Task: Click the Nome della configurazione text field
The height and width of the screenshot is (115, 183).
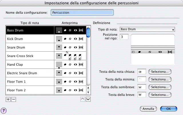Action: (82, 13)
